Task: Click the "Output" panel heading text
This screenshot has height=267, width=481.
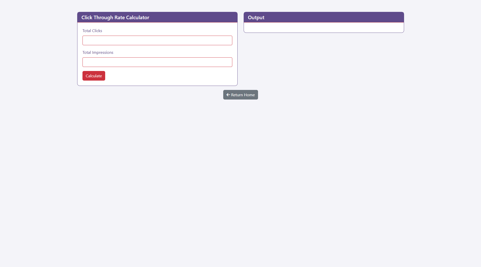Action: 256,17
